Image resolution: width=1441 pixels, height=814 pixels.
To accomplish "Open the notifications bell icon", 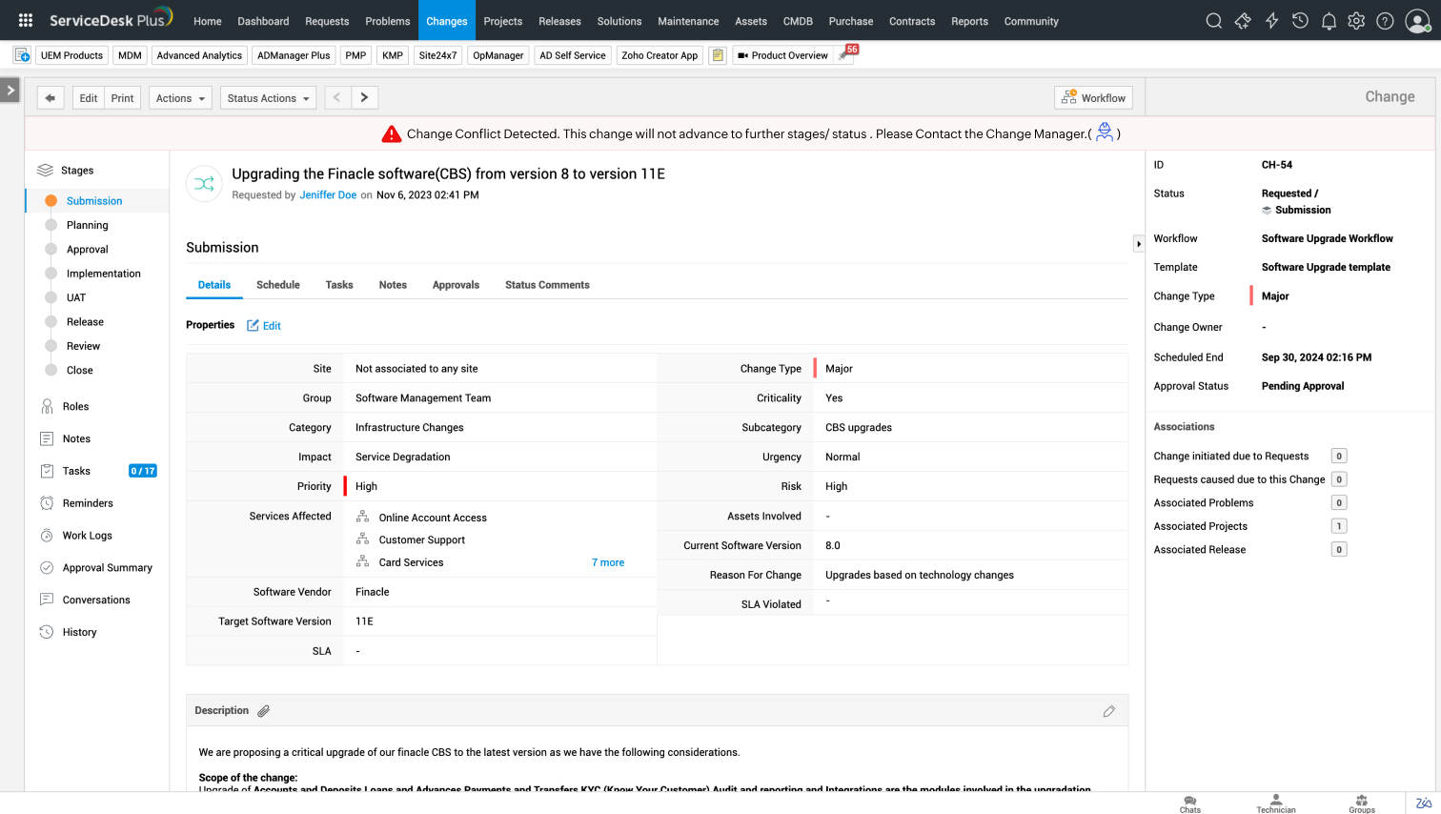I will coord(1329,21).
